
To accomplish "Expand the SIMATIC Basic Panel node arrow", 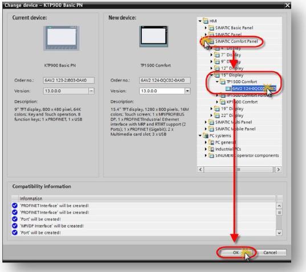I will (206, 28).
